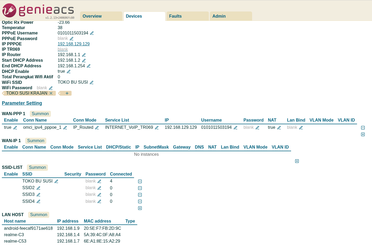Image resolution: width=372 pixels, height=245 pixels.
Task: Remove SSID4 with its minus icon
Action: coord(140,201)
